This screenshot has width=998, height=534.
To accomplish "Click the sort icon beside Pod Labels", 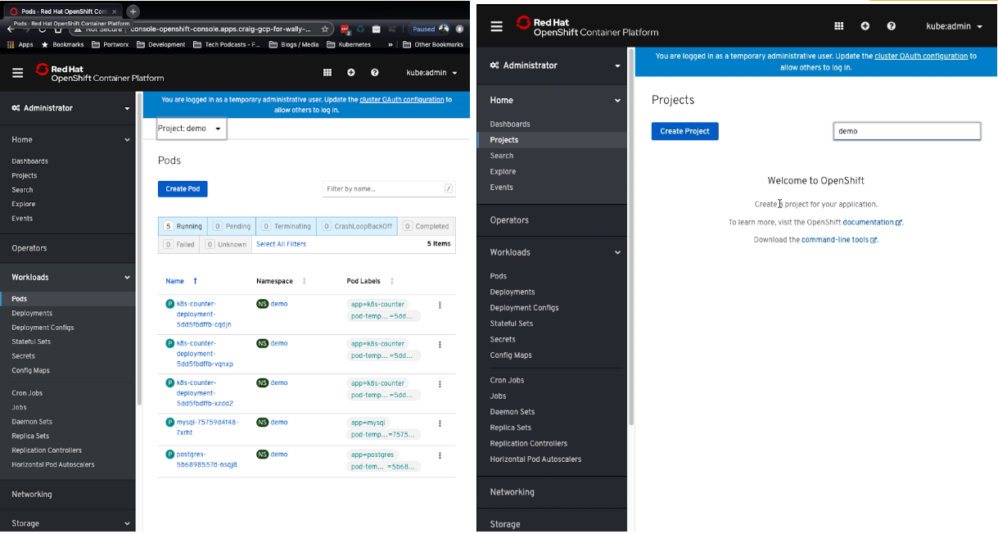I will pyautogui.click(x=392, y=281).
